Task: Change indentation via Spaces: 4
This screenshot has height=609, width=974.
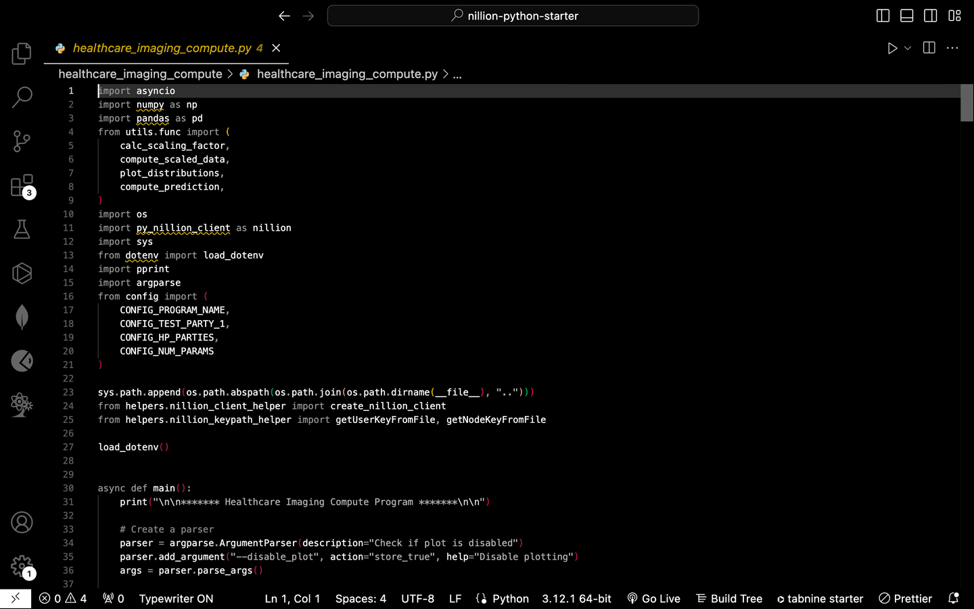Action: tap(361, 598)
